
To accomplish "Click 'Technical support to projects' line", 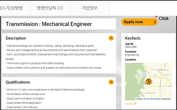I will pyautogui.click(x=35, y=63).
